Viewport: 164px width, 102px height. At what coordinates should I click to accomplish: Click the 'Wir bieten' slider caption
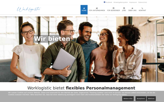coord(52,39)
